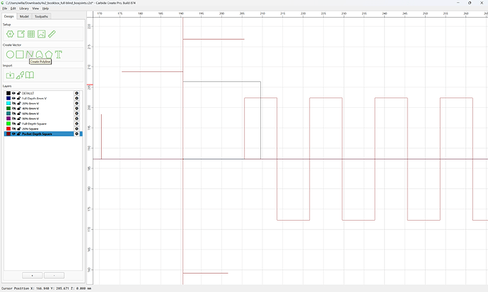Switch to the Design tab
The width and height of the screenshot is (488, 292).
9,16
